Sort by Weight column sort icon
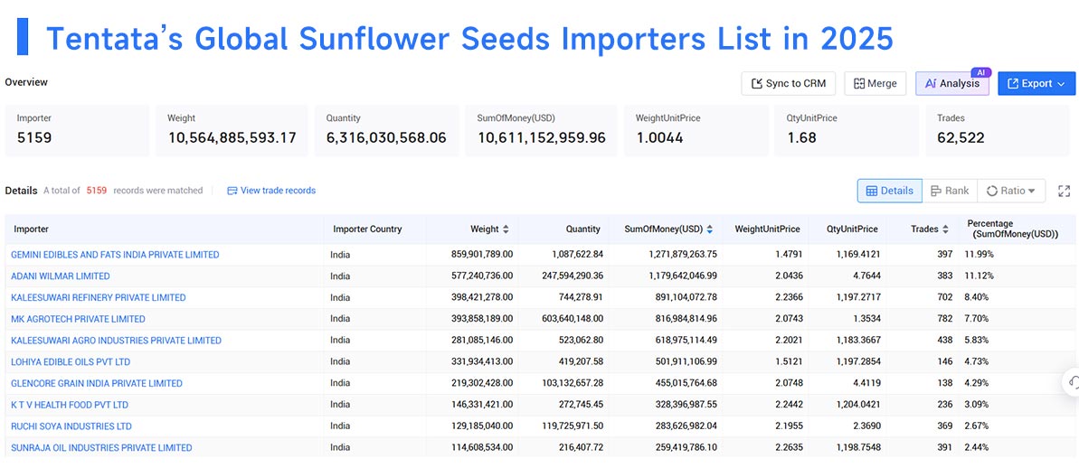This screenshot has width=1079, height=468. click(x=506, y=229)
